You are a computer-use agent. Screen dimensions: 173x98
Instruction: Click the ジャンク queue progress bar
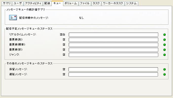(x=113, y=55)
